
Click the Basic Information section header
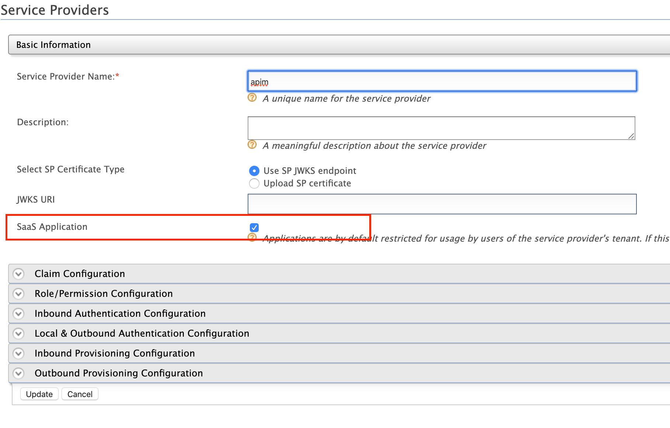pos(53,45)
